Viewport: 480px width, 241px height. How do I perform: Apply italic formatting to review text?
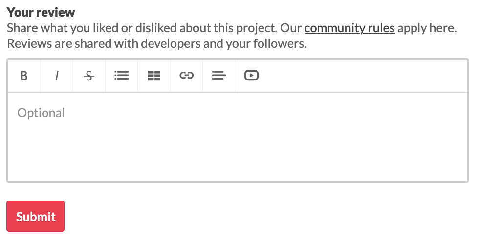click(x=57, y=76)
